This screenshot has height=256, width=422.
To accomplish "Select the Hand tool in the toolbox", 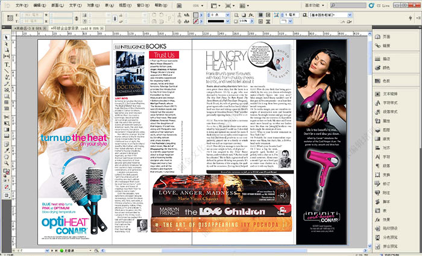I will pyautogui.click(x=7, y=157).
